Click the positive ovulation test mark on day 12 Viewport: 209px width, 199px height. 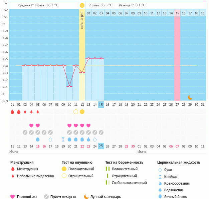pyautogui.click(x=82, y=112)
